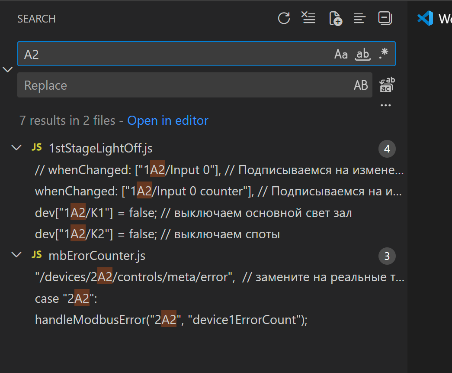
Task: Collapse mbErorCounter.js results group
Action: (16, 255)
